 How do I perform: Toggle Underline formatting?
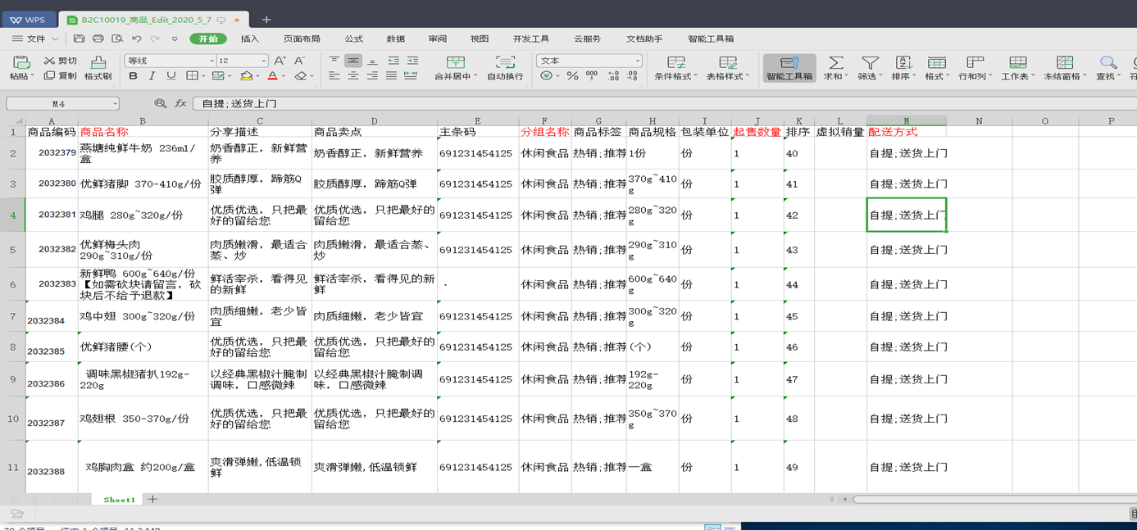pyautogui.click(x=171, y=76)
